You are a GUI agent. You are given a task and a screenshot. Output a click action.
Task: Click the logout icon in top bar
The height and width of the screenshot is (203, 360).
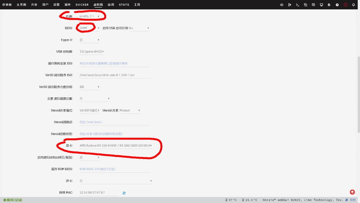click(289, 5)
